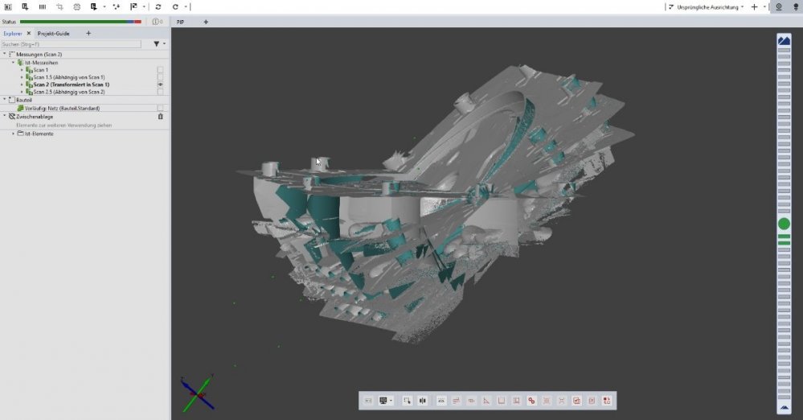Add a new tab next to PIP
Image resolution: width=803 pixels, height=420 pixels.
pos(206,22)
